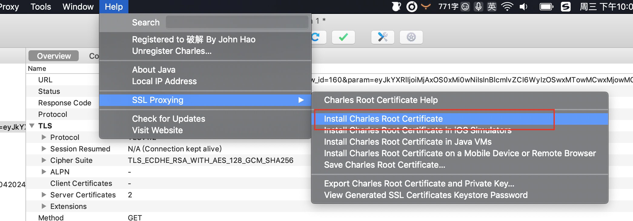Click the date and time in menu bar

606,7
